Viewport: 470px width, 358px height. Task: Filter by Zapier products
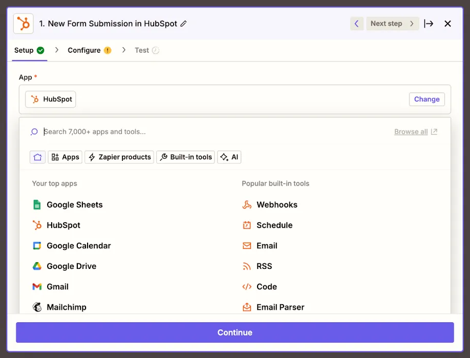tap(119, 157)
